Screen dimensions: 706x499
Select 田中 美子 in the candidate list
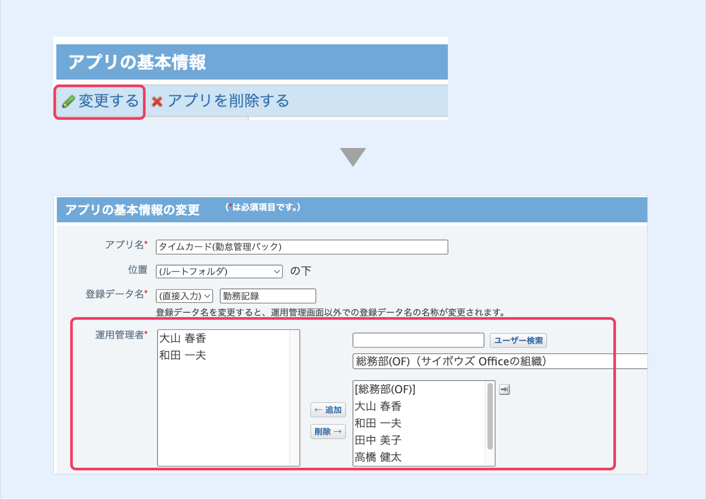pyautogui.click(x=378, y=440)
